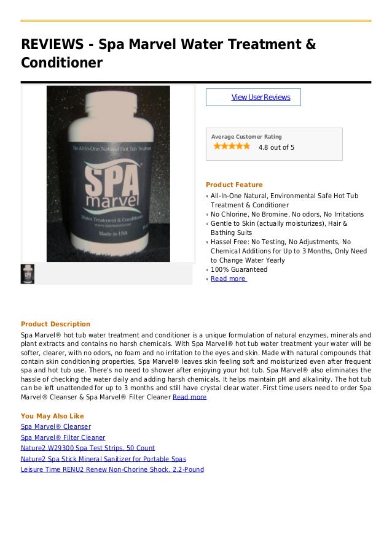Click the Product Feature heading
This screenshot has height=554, width=392.
point(234,185)
